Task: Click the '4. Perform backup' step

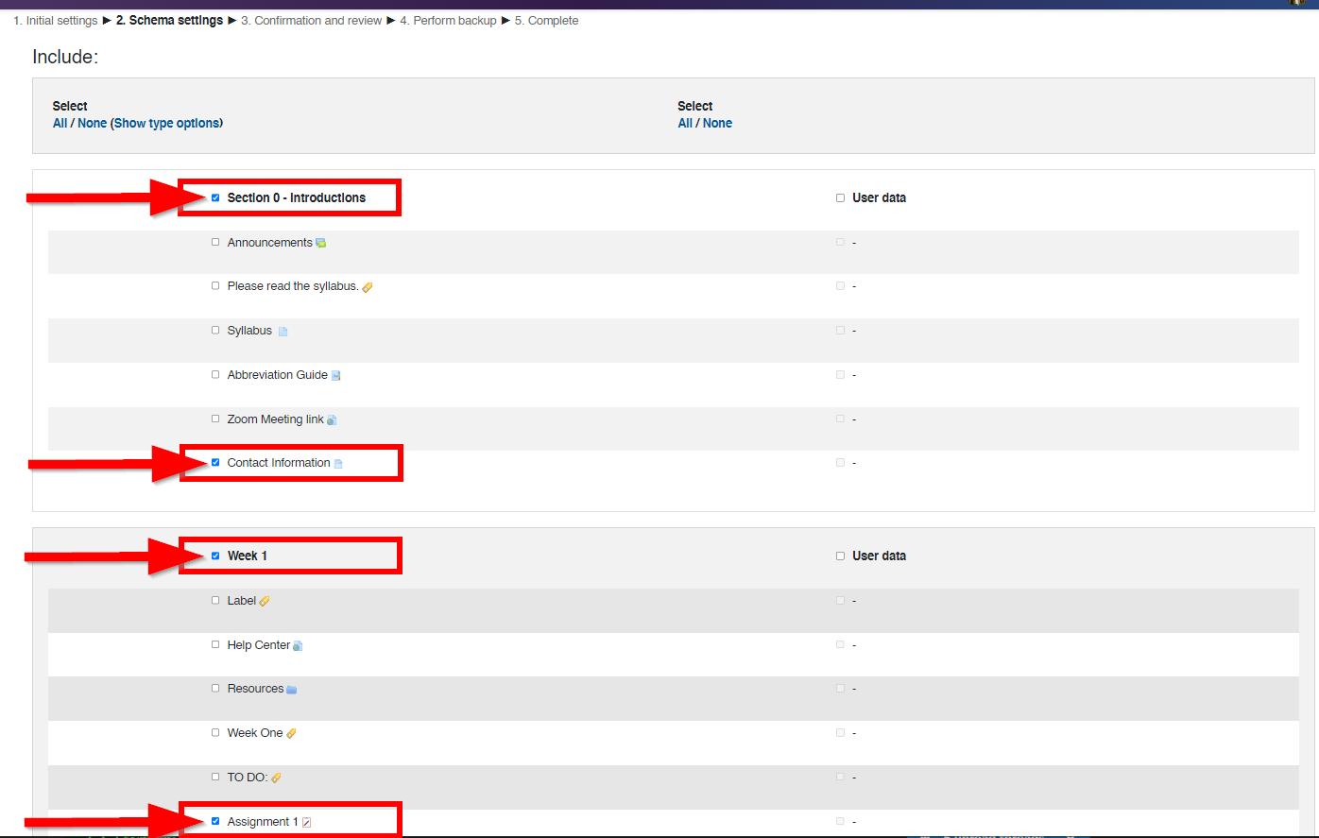Action: click(448, 20)
